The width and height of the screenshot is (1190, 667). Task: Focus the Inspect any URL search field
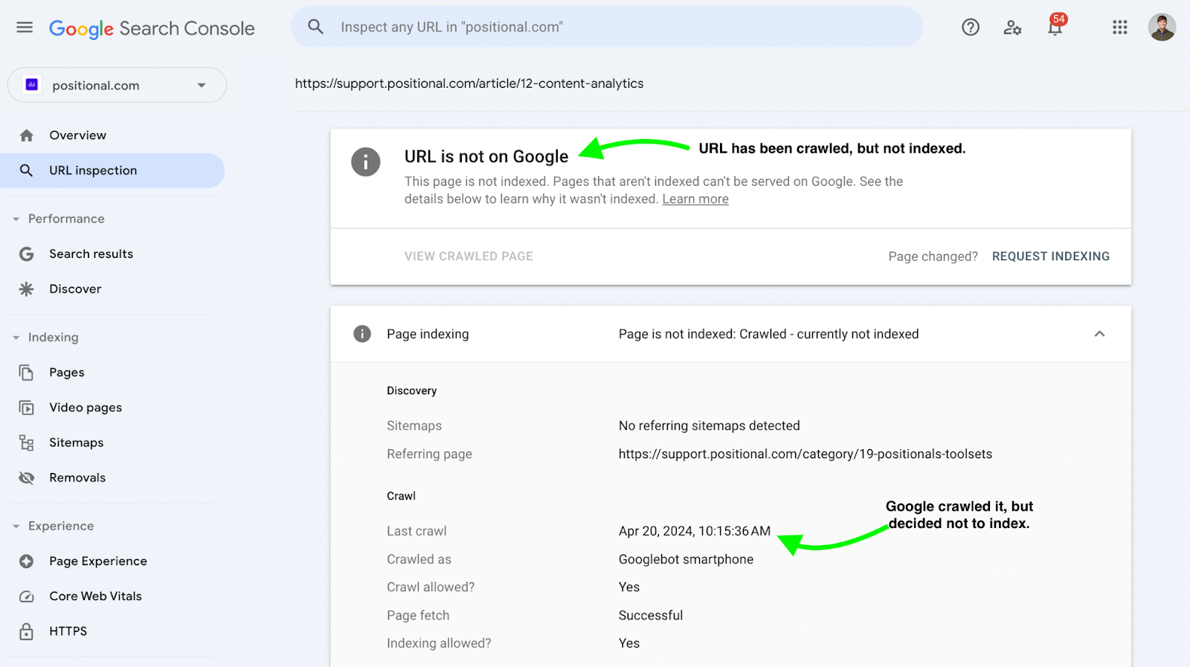[x=607, y=27]
